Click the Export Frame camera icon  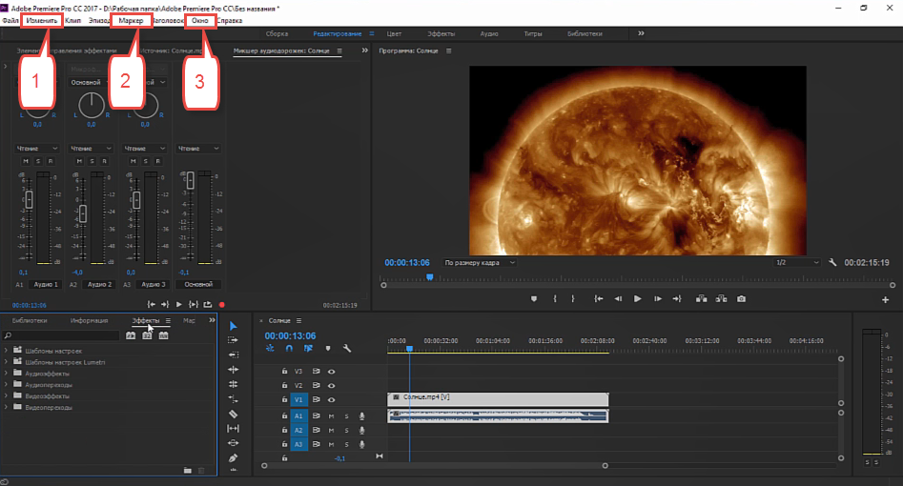[741, 298]
